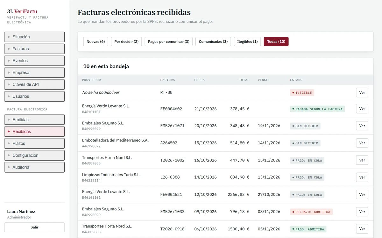Viewport: 382px width, 238px height.
Task: Click SIN DECIDIR badge for Embalajes Sagunto
Action: (x=305, y=126)
